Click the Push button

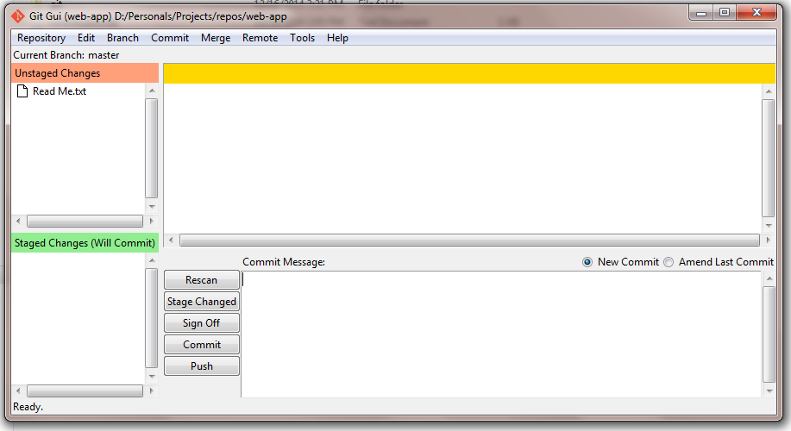201,366
